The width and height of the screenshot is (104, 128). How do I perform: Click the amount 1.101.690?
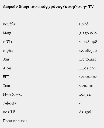pyautogui.click(x=88, y=68)
